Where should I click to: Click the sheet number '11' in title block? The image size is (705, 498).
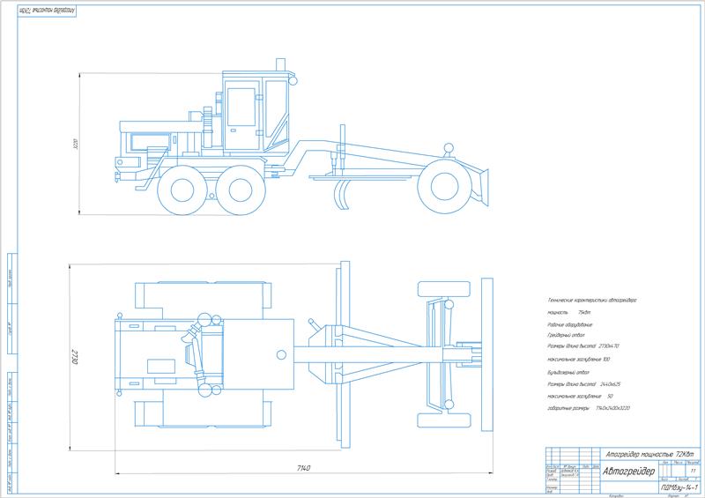point(693,471)
